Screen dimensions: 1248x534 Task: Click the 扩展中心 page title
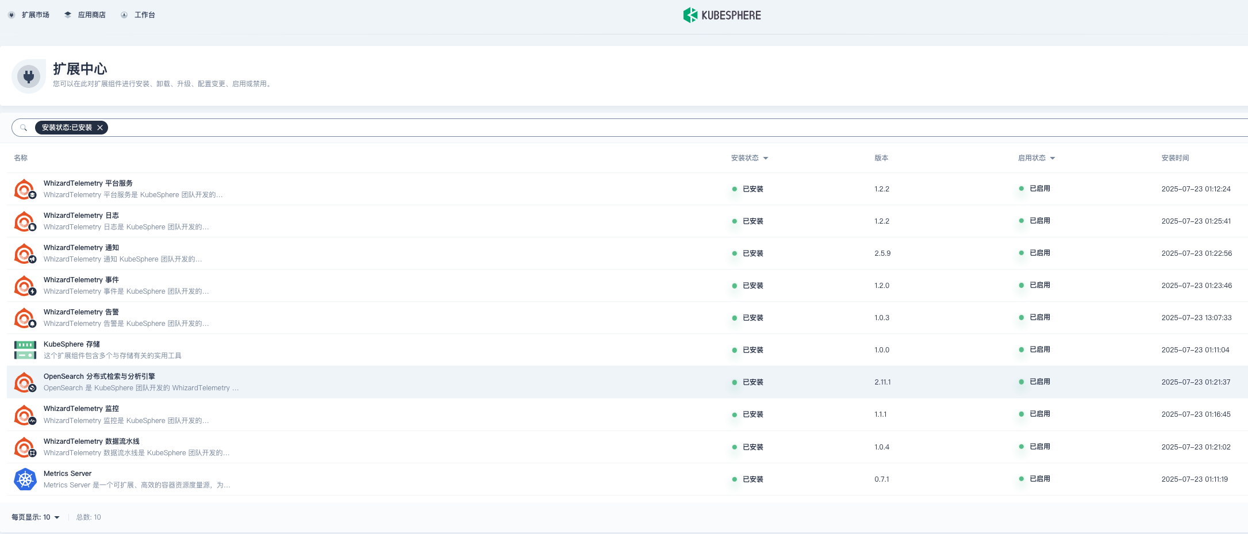tap(80, 69)
